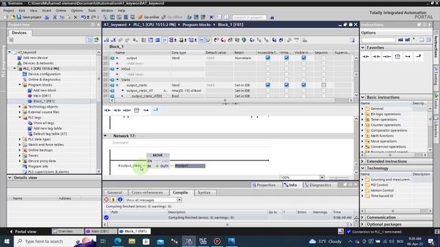Click the TIA Portal taskbar icon

[188, 241]
